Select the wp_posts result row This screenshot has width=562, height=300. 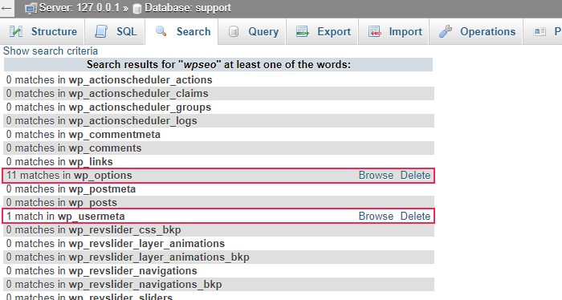click(x=218, y=202)
